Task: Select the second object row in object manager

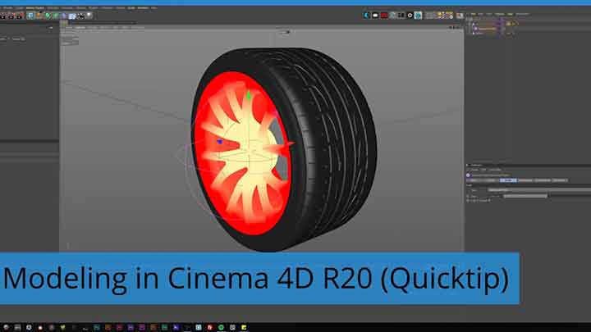Action: (x=488, y=29)
